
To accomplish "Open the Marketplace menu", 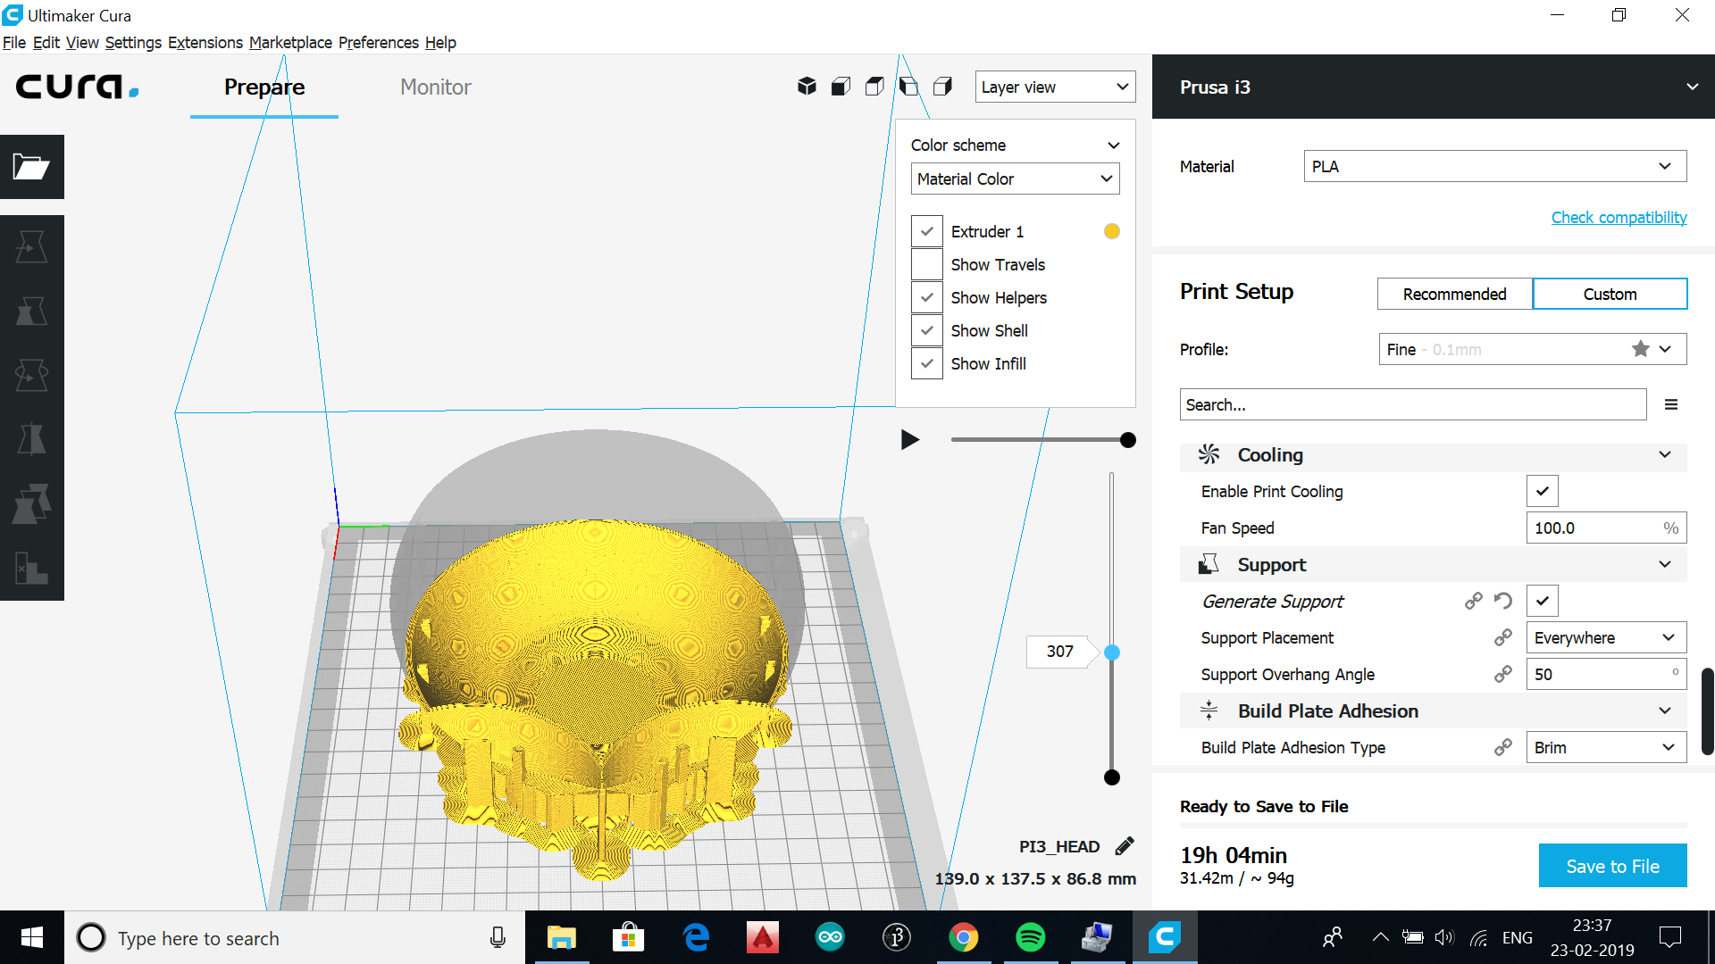I will 290,42.
